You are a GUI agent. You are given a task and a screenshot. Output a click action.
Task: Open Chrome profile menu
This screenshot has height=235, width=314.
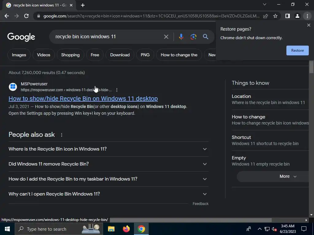point(297,16)
